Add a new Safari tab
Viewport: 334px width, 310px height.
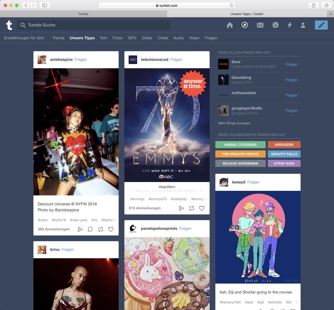331,14
